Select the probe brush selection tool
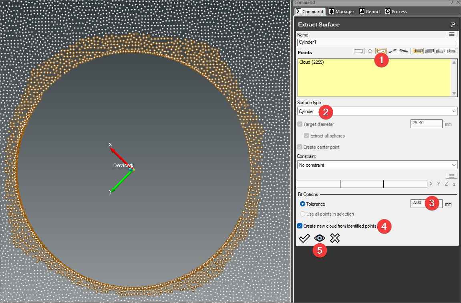Viewport: 461px width, 303px height. coord(404,51)
